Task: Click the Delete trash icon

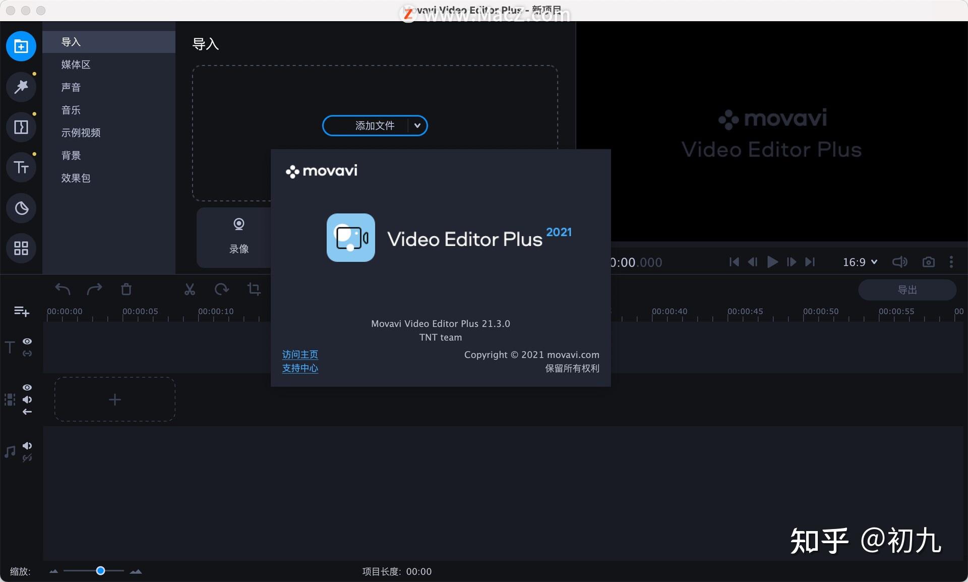Action: click(126, 289)
